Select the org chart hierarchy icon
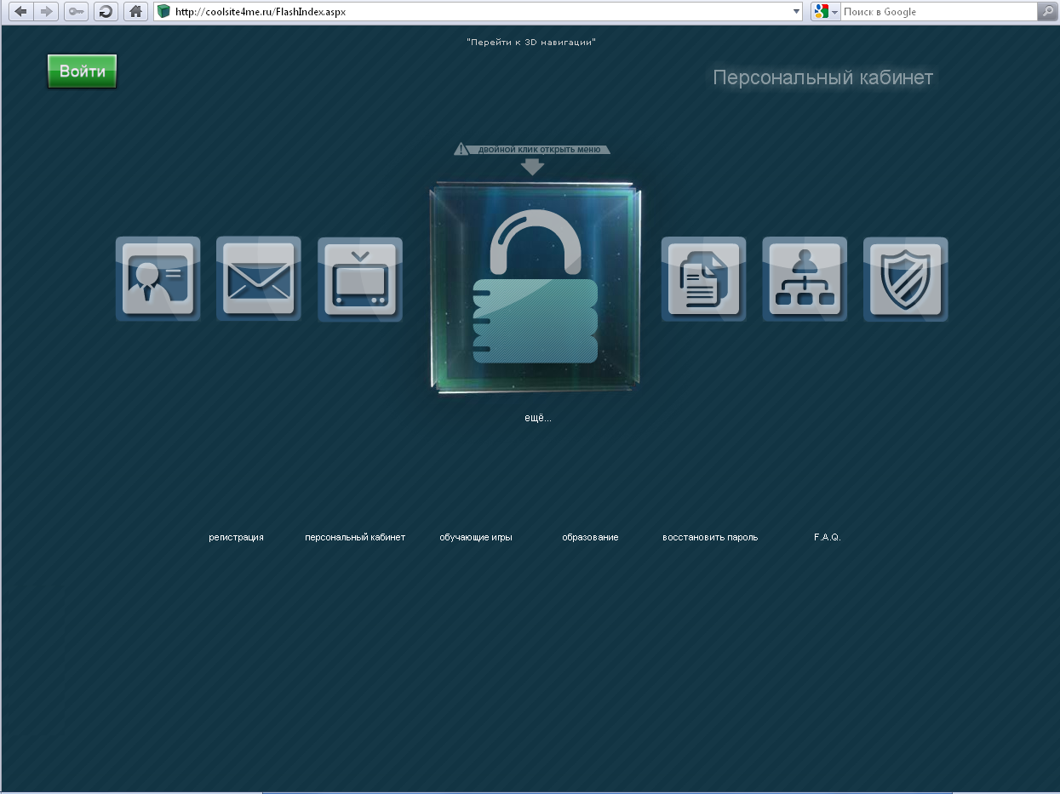 805,279
